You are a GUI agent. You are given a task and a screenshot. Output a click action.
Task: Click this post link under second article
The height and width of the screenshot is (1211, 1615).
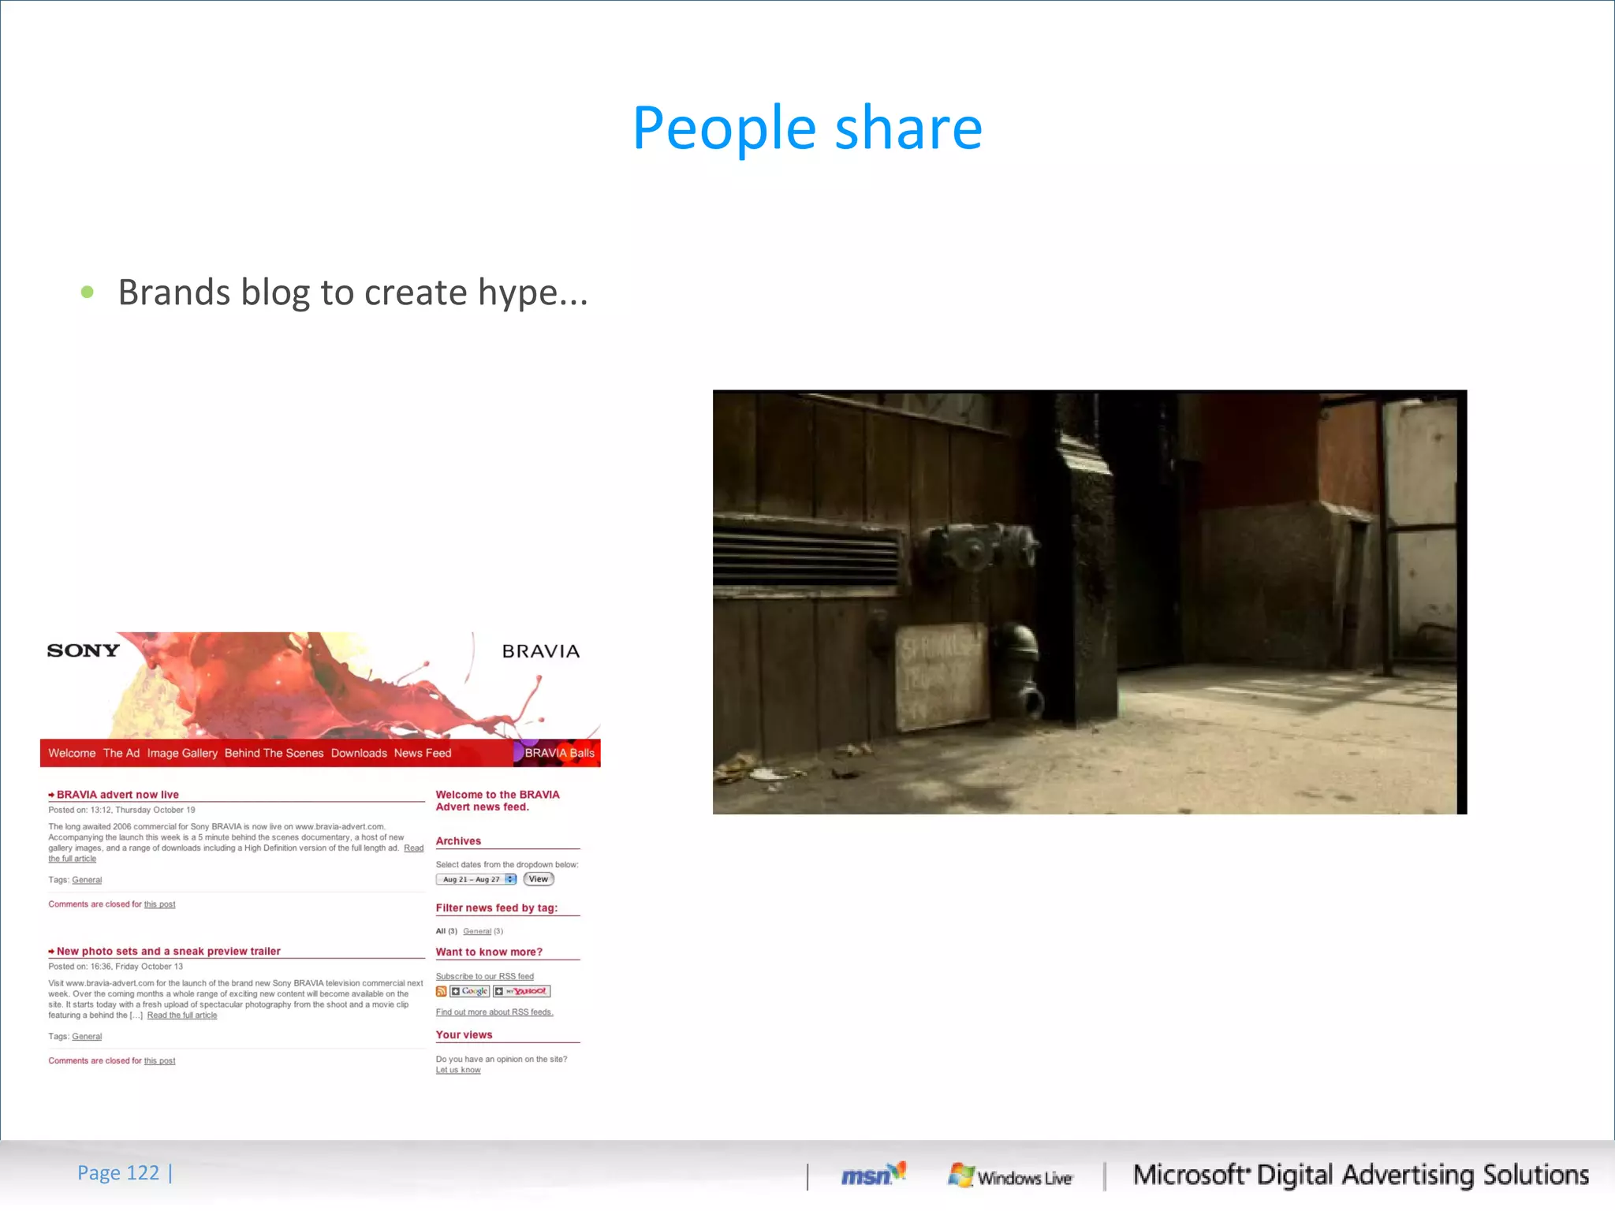[159, 1061]
